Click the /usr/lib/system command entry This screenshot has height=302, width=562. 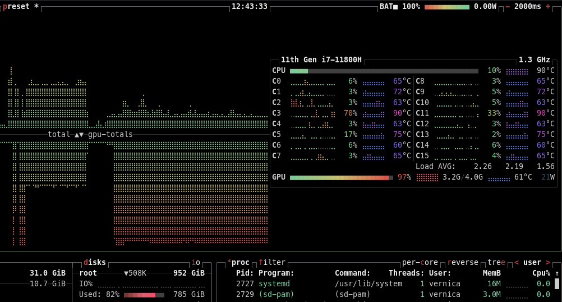tap(368, 283)
